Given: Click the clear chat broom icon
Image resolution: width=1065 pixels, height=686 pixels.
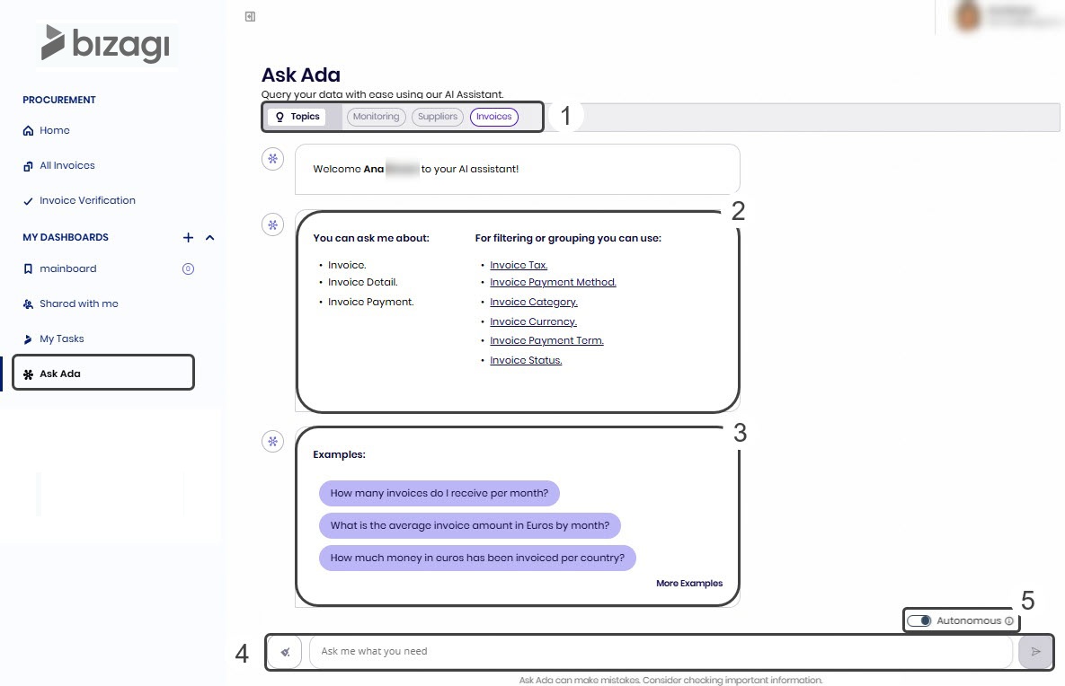Looking at the screenshot, I should [x=285, y=652].
